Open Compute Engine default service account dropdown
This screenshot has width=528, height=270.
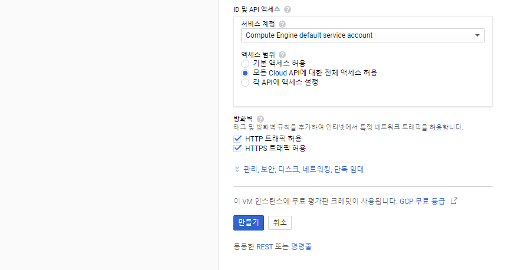(362, 35)
